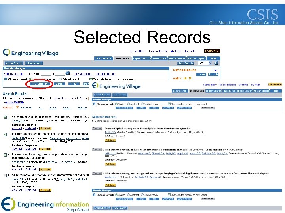
Task: Click the Include button in Refine Results
Action: coord(201,75)
